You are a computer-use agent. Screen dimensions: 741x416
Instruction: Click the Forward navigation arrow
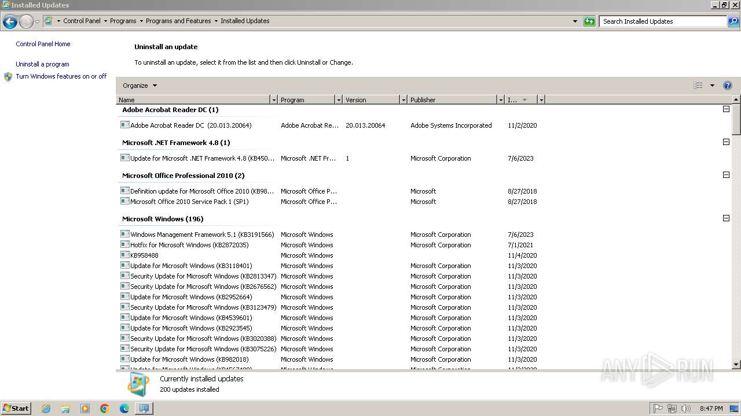click(26, 22)
